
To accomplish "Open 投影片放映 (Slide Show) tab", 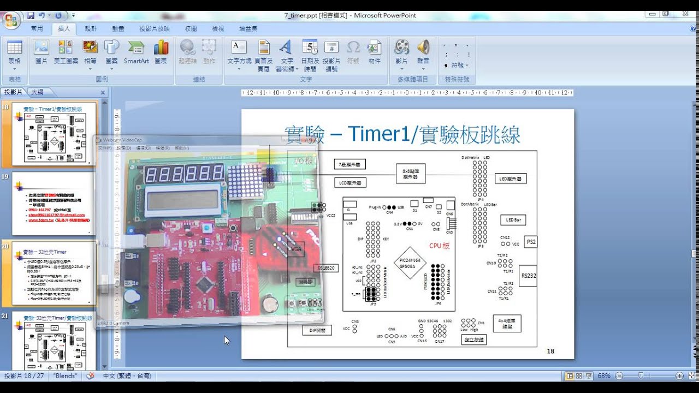I will point(154,29).
